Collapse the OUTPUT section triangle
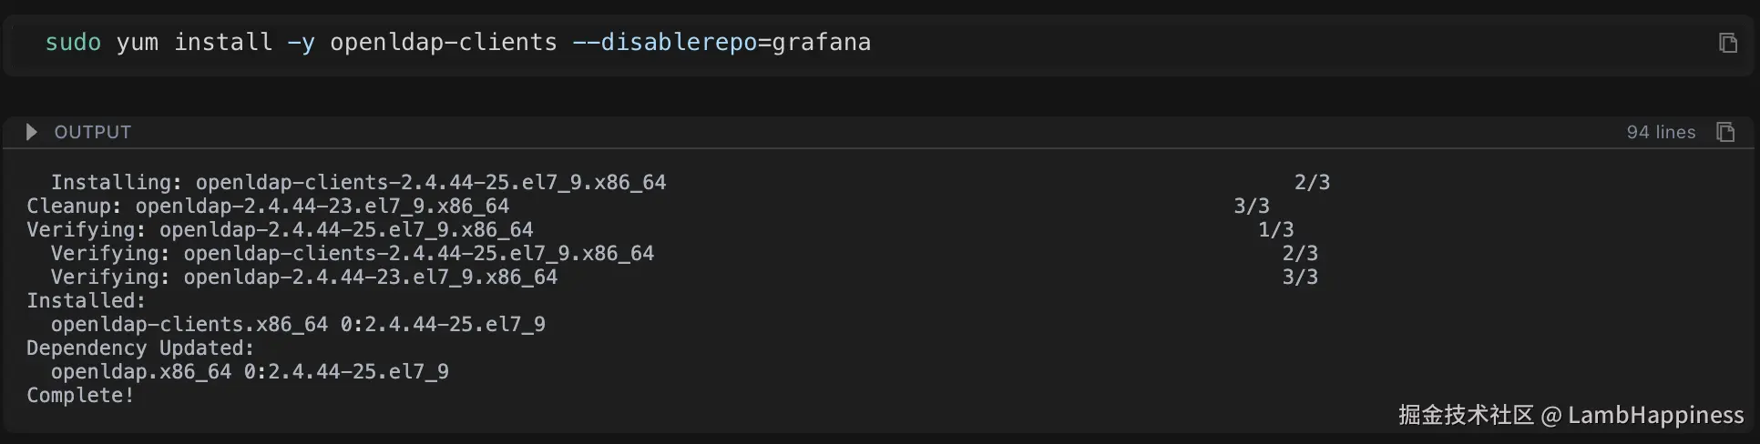1760x444 pixels. click(x=32, y=132)
